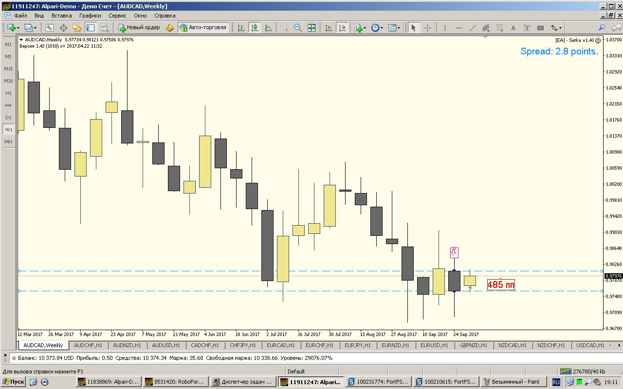Select the Vertical Line drawing tool
The width and height of the screenshot is (623, 389).
tap(445, 28)
